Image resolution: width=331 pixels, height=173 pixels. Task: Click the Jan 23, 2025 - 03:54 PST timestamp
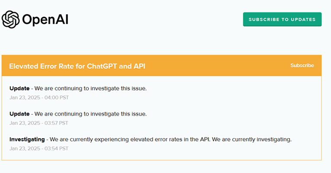coord(39,148)
